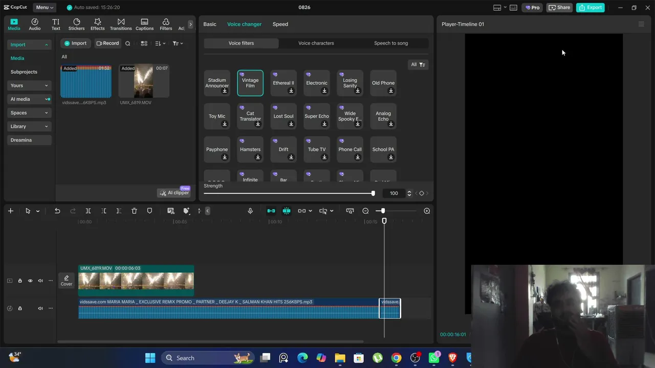Switch to the Basic tab
The height and width of the screenshot is (368, 655).
click(x=210, y=24)
